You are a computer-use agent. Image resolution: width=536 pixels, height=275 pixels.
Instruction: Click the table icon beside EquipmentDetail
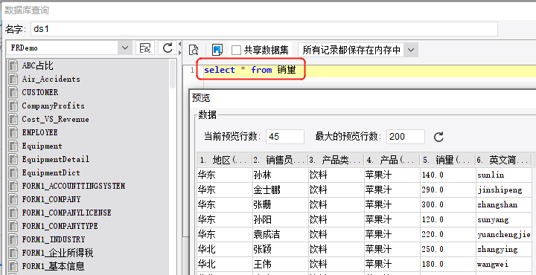(x=13, y=159)
